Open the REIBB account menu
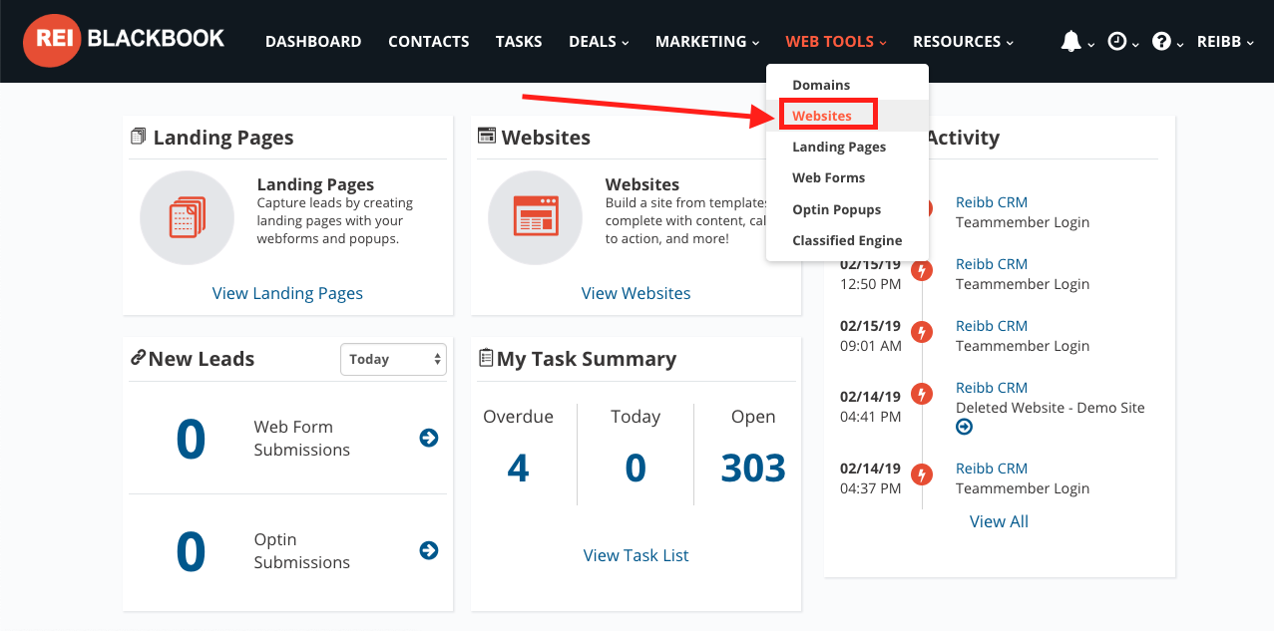 point(1226,41)
